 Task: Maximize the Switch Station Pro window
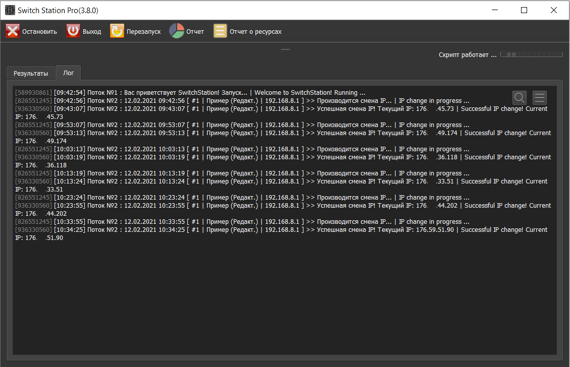pyautogui.click(x=524, y=10)
